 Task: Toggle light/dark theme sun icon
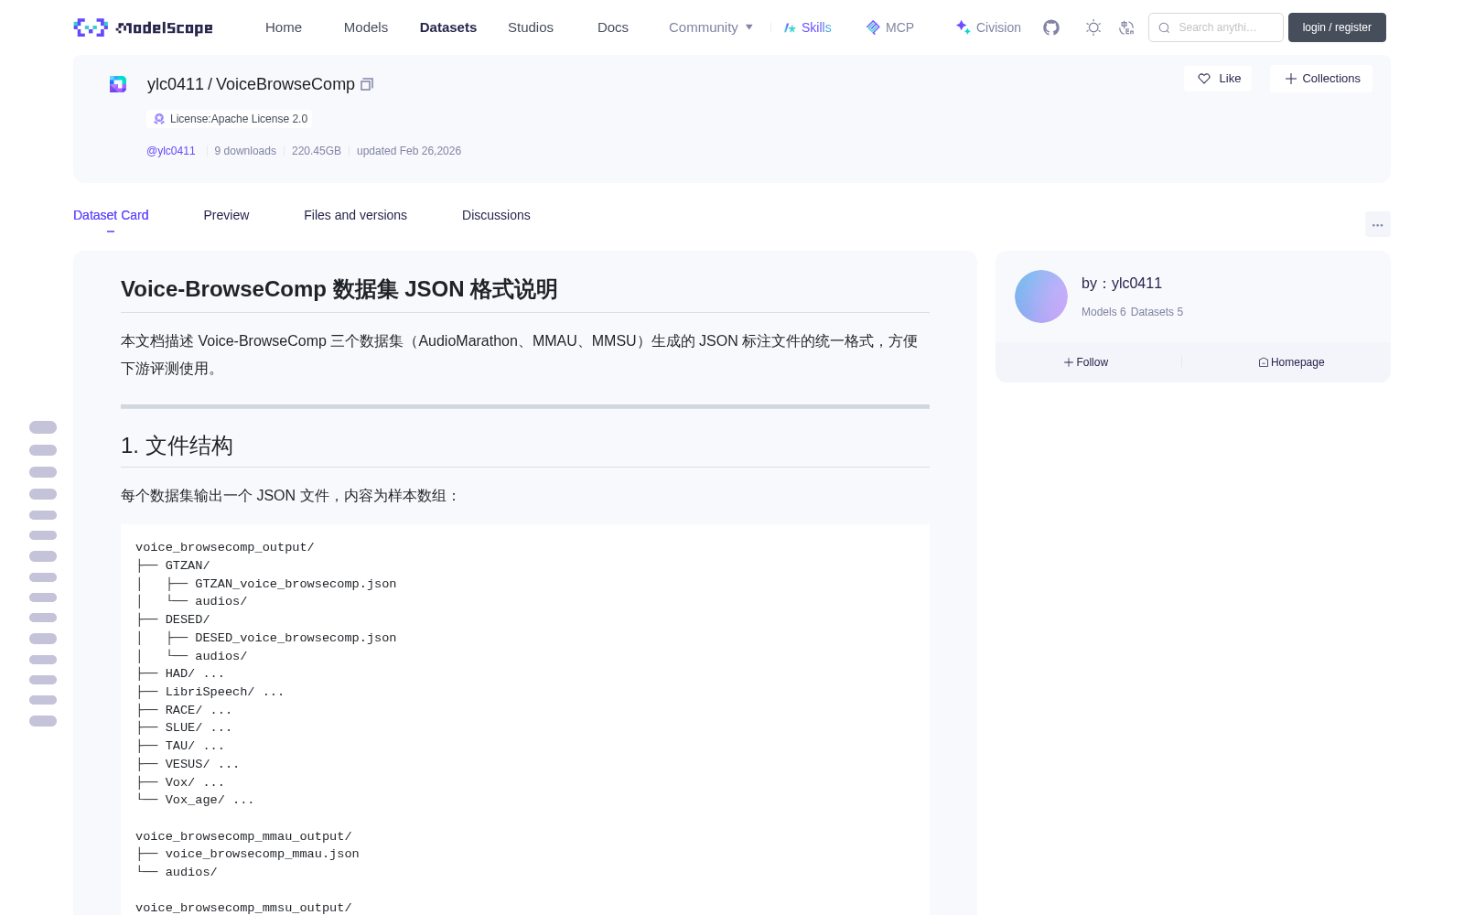(1093, 27)
